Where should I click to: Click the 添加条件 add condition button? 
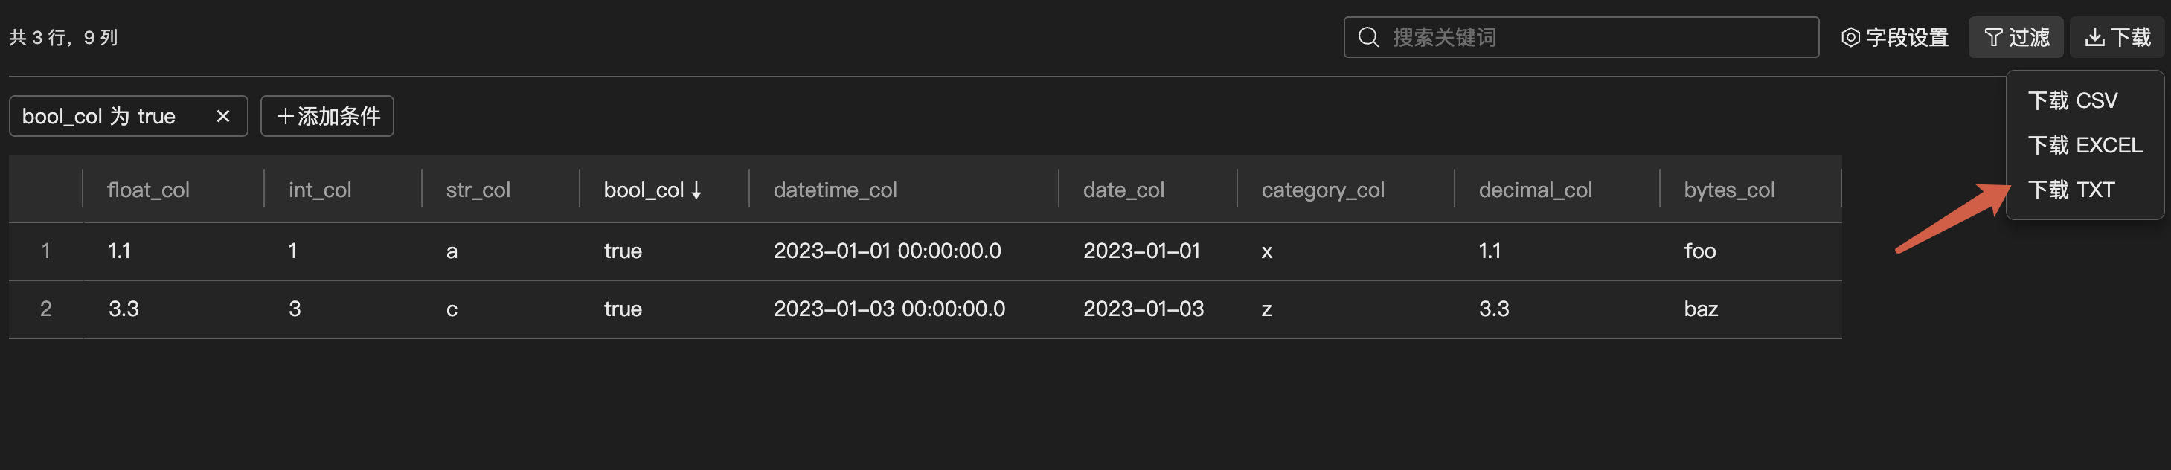328,116
